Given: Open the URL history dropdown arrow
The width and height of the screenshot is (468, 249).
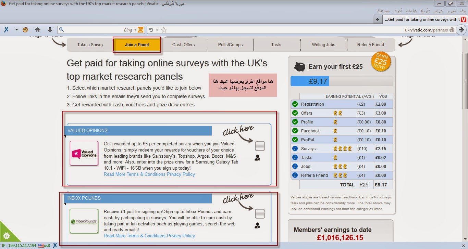Looking at the screenshot, I should (157, 30).
